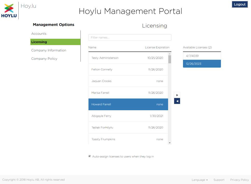The height and width of the screenshot is (184, 251).
Task: Click the Hoy.lu header link
Action: tap(28, 6)
